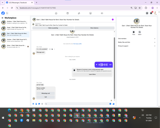Mute the conversation with the bell icon
Screen dimensions: 160x128
(134, 32)
